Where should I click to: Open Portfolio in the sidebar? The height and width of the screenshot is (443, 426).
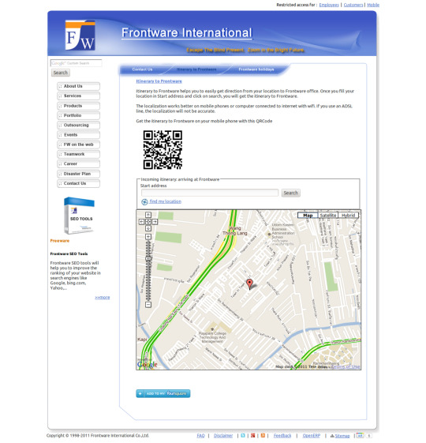[78, 115]
